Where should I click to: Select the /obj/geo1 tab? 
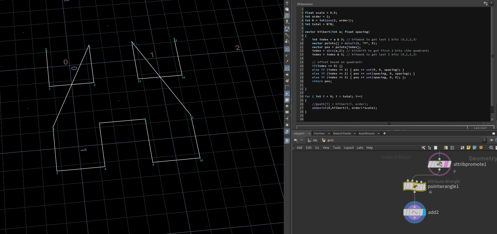pos(299,134)
